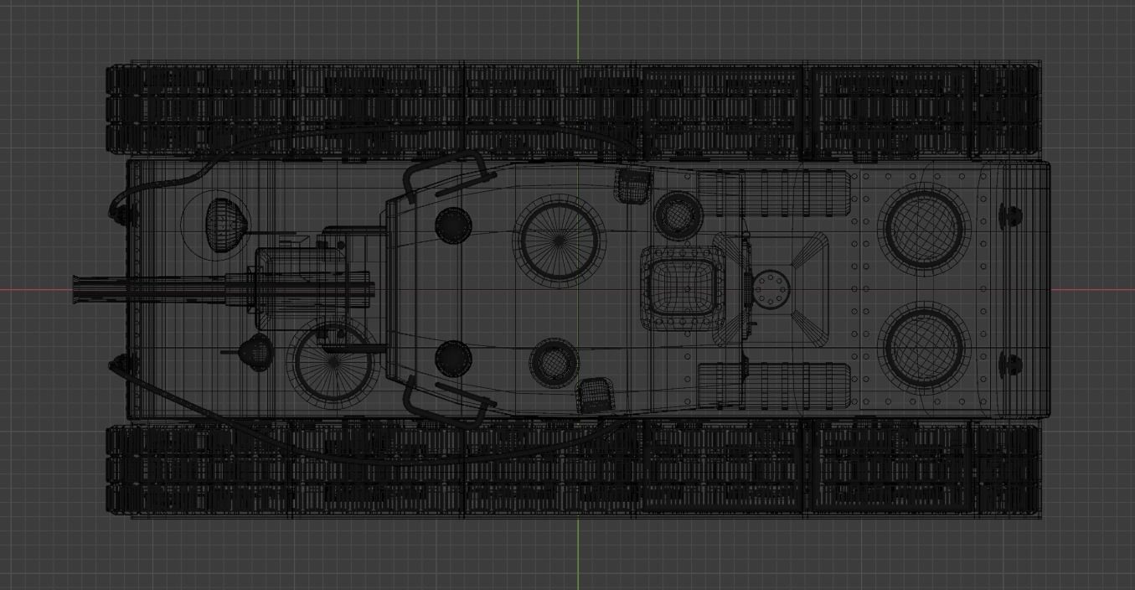Select the lower track assembly of the tank
1135x590 pixels.
point(574,470)
